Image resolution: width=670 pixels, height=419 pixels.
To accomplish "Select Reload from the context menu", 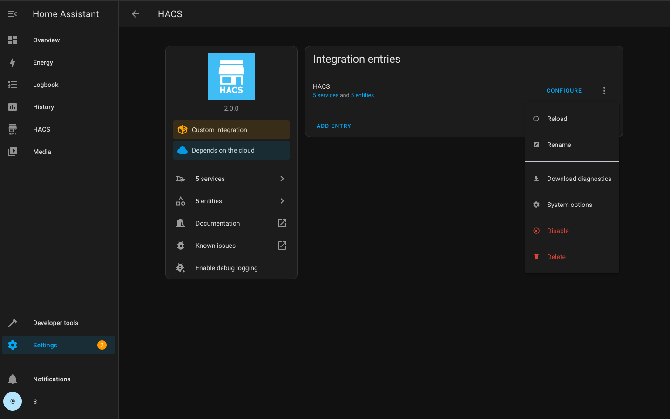I will click(557, 119).
